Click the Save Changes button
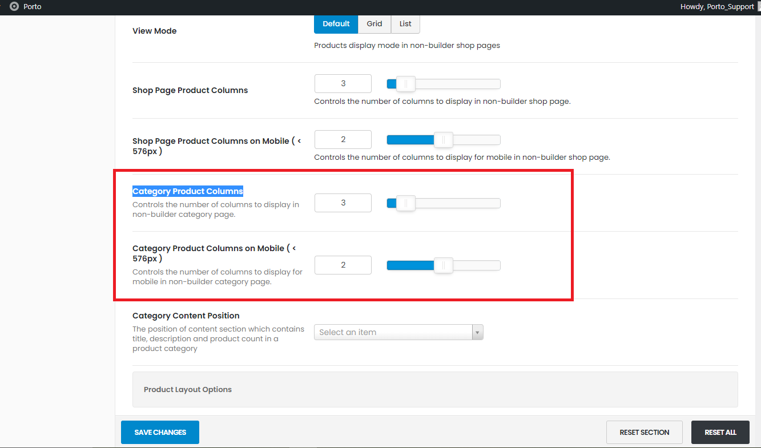The width and height of the screenshot is (761, 448). pos(160,432)
